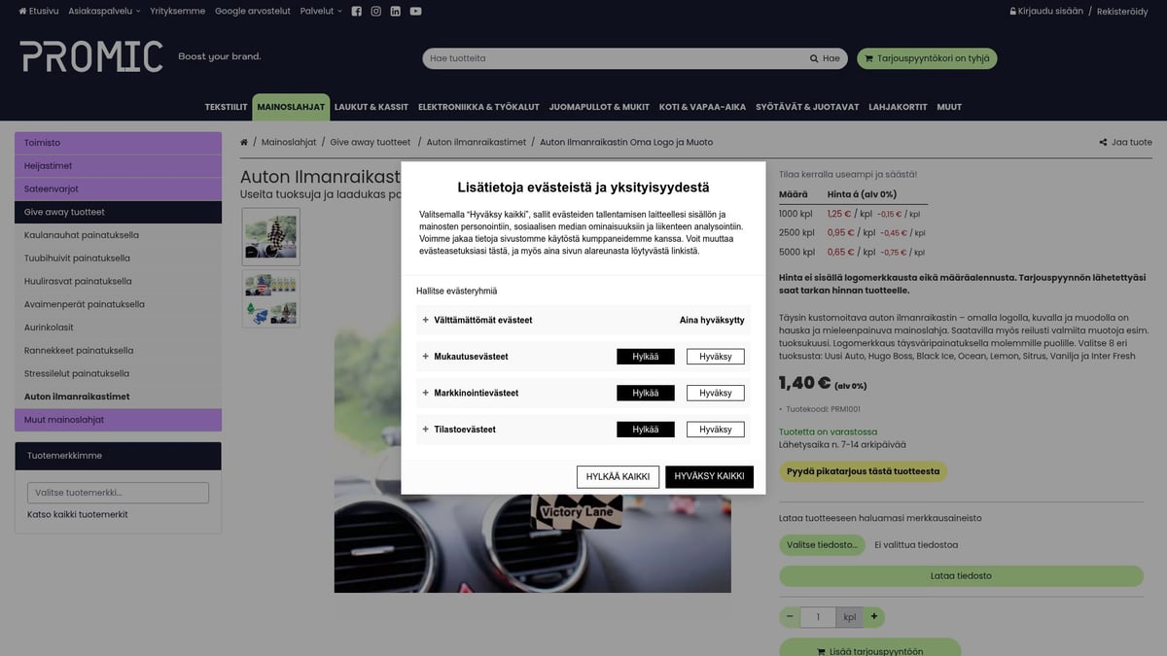Expand Välttämättömät evästeet group

(x=477, y=320)
